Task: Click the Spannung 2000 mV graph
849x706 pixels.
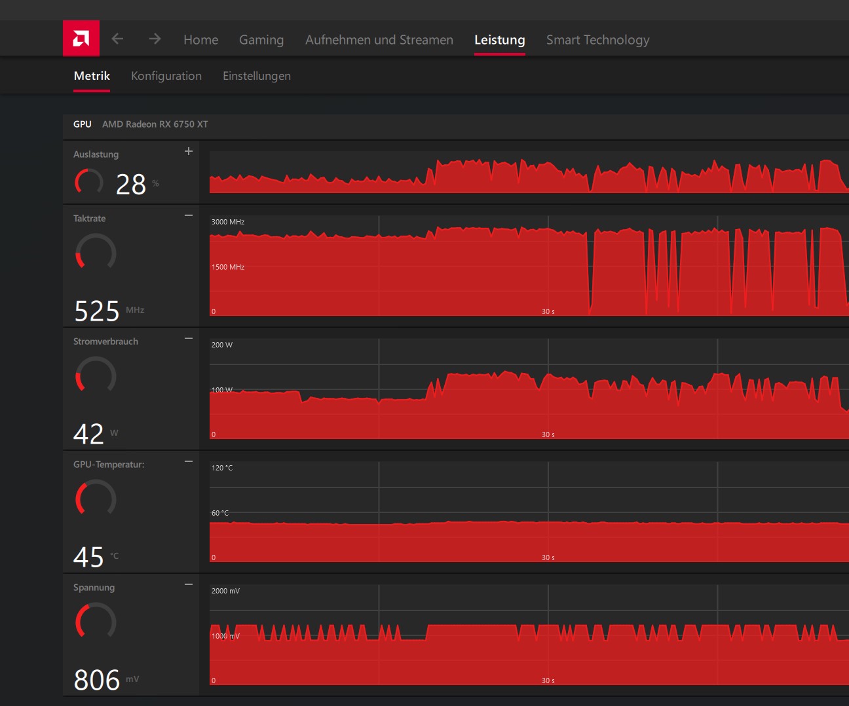Action: [x=529, y=635]
